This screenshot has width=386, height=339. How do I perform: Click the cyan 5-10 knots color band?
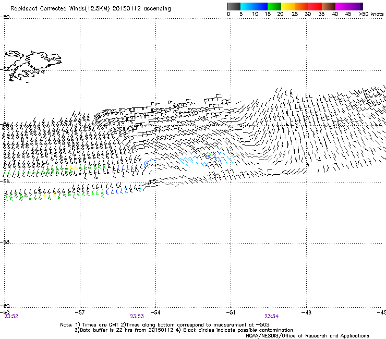[x=247, y=6]
